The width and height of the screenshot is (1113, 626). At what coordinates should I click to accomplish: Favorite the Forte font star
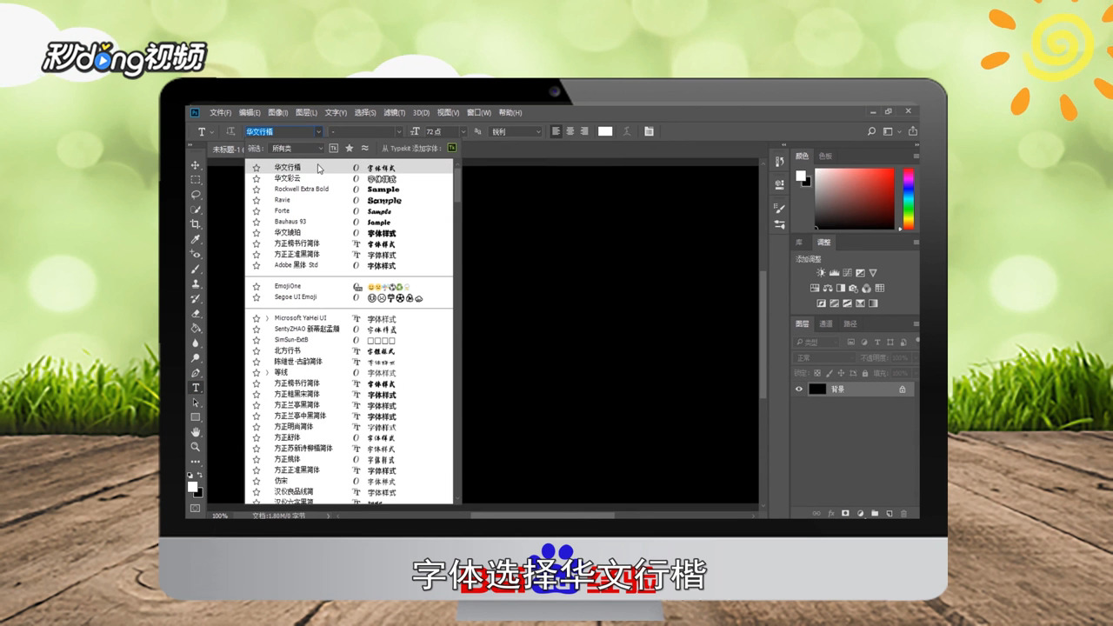tap(256, 211)
